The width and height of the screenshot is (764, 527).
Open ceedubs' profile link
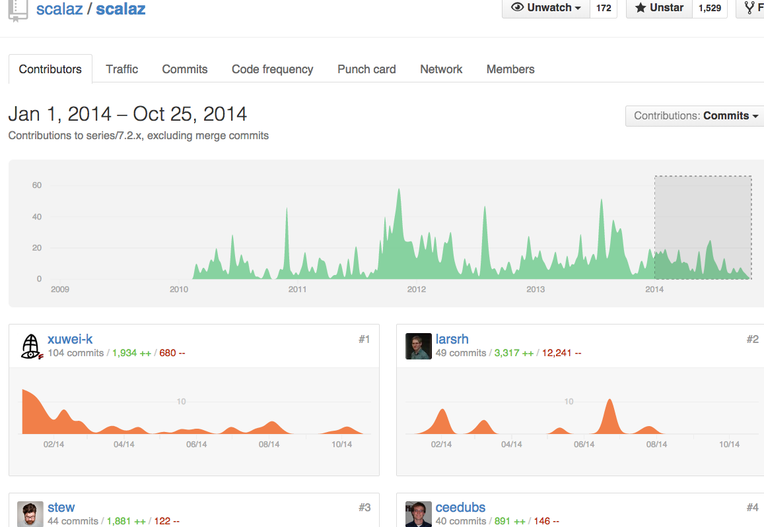pos(460,507)
